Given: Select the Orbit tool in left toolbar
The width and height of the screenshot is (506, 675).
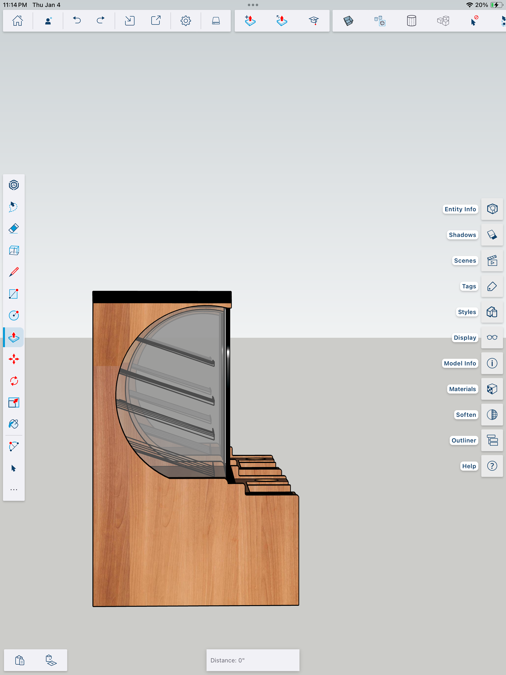Looking at the screenshot, I should point(14,185).
